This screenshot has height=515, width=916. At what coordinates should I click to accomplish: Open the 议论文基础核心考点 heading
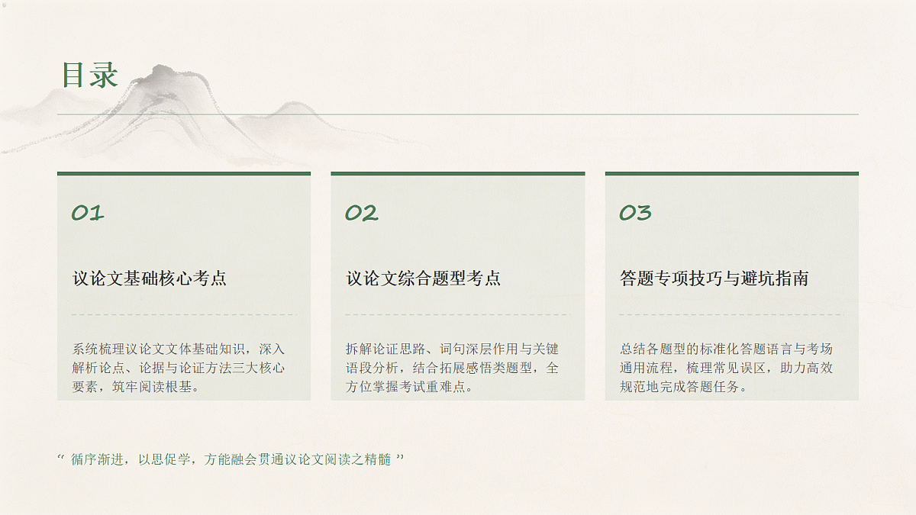(x=150, y=278)
